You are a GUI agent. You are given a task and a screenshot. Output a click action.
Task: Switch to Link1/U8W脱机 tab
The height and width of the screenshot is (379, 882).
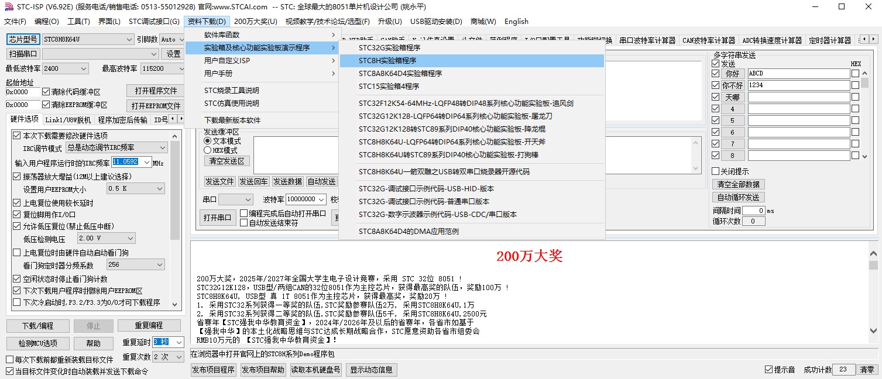coord(68,120)
